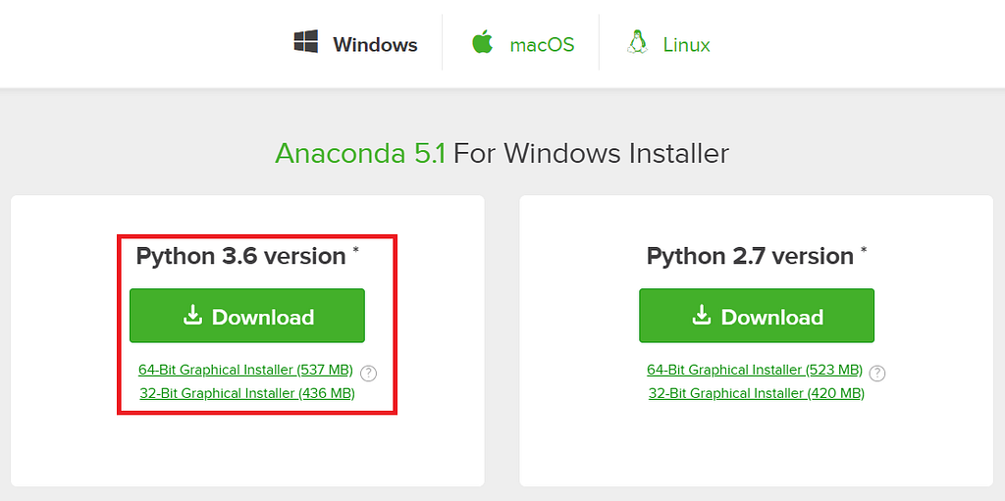Click help icon beside 537 MB installer
Screen dimensions: 1005x501
[x=369, y=373]
